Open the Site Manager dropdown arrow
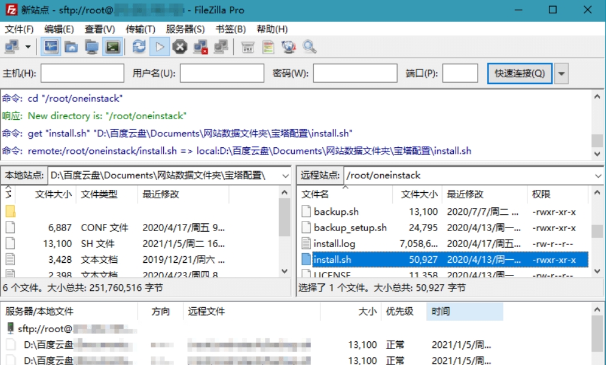Screen dimensions: 606x365 coord(27,46)
